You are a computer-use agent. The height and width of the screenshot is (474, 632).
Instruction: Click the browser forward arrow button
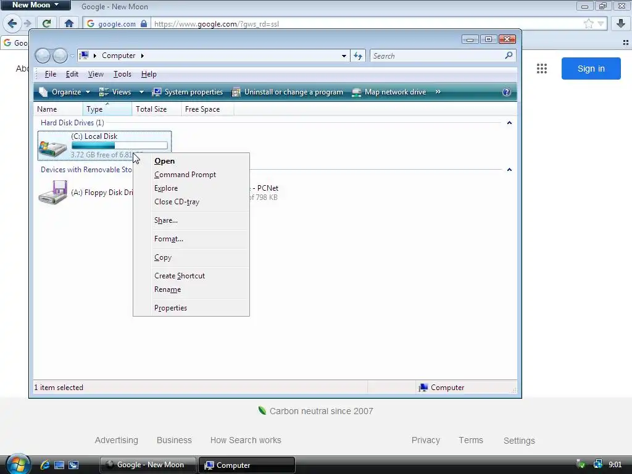pos(27,23)
